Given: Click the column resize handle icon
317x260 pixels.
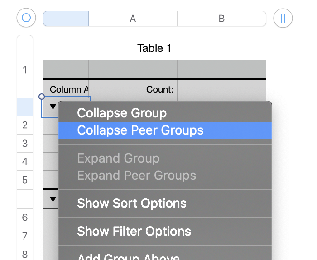Looking at the screenshot, I should click(283, 18).
